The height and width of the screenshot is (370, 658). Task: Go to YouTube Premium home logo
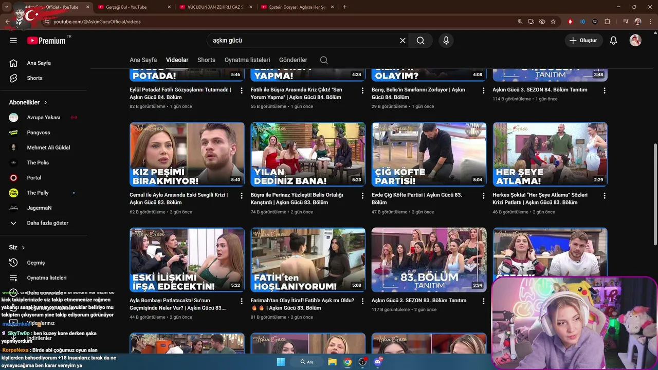(46, 41)
